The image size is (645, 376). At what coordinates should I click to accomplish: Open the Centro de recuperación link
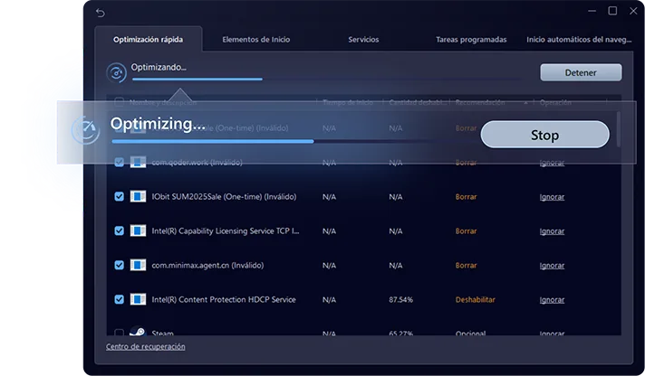[x=145, y=346]
